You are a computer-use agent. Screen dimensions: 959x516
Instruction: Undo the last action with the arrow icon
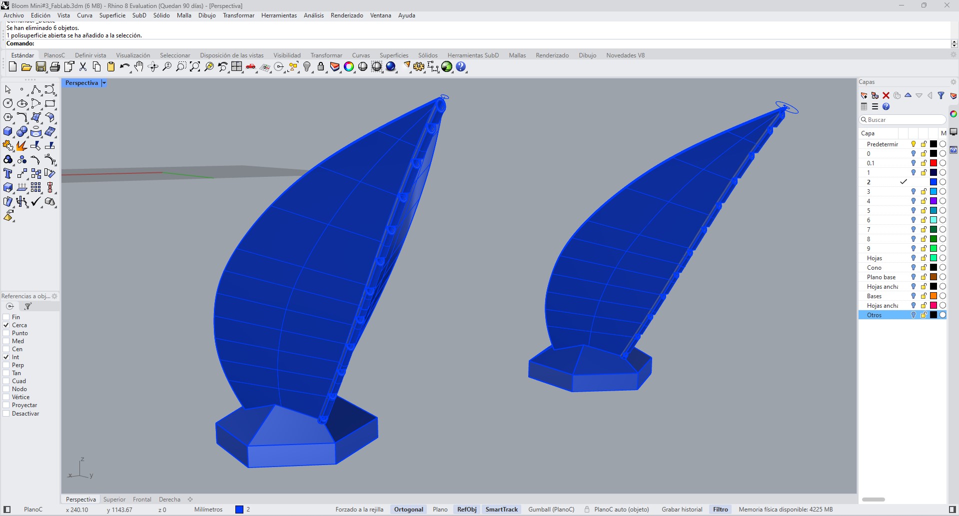[x=125, y=66]
